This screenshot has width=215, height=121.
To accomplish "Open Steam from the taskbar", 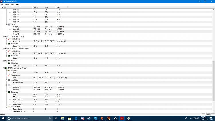I will click(89, 118).
